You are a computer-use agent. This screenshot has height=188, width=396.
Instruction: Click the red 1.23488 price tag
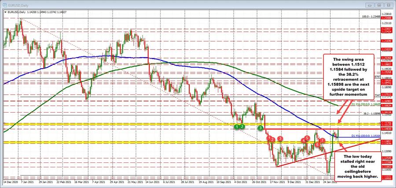[x=386, y=18]
